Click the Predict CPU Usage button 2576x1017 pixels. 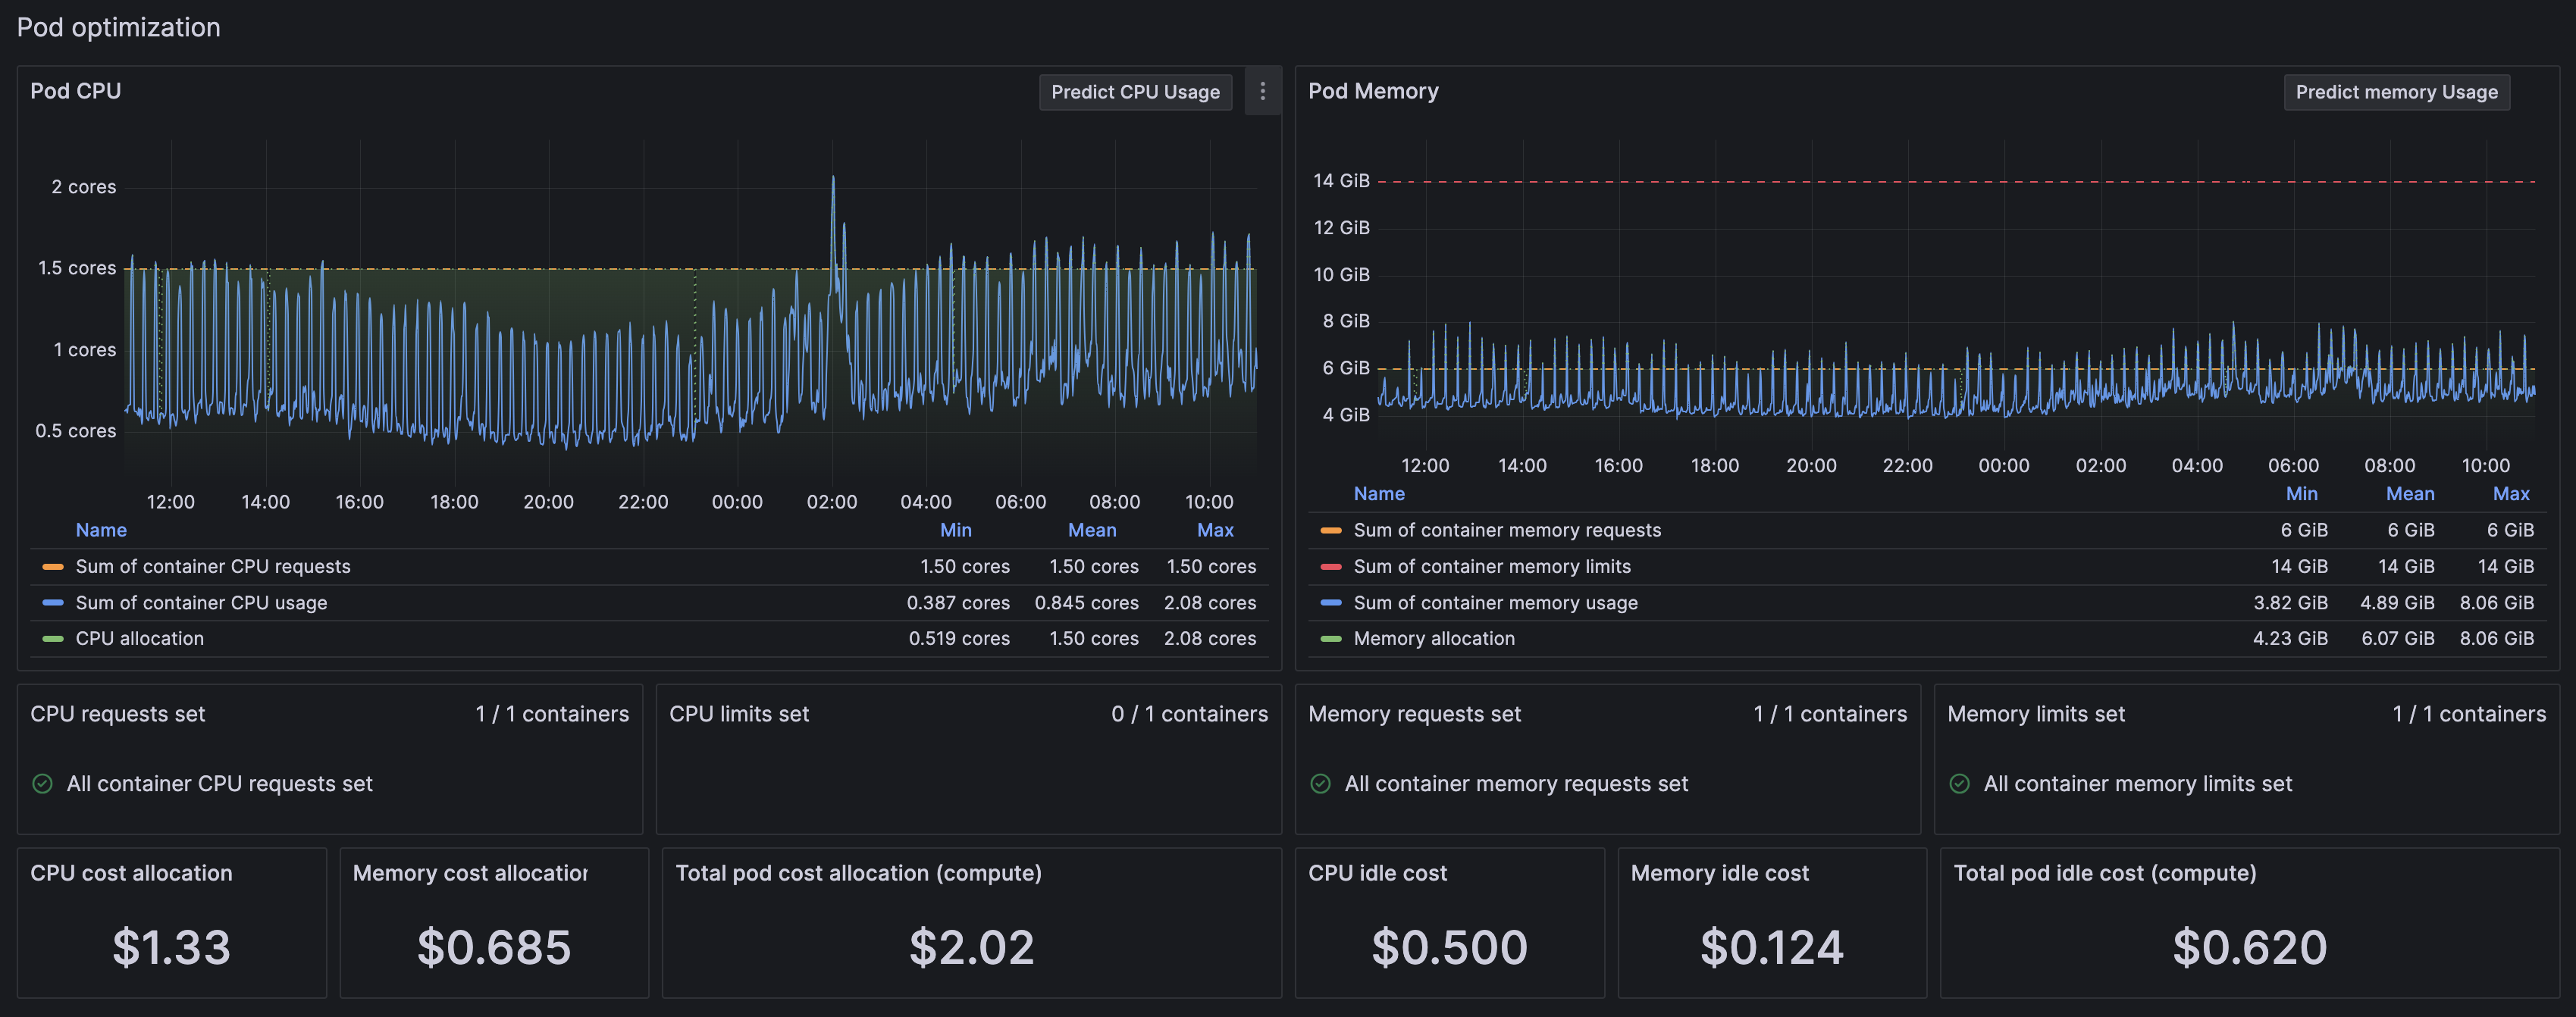[x=1135, y=92]
